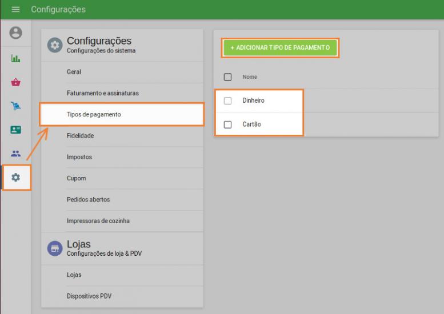The image size is (444, 314).
Task: Click the Configurações do sistema subtitle
Action: pyautogui.click(x=101, y=51)
